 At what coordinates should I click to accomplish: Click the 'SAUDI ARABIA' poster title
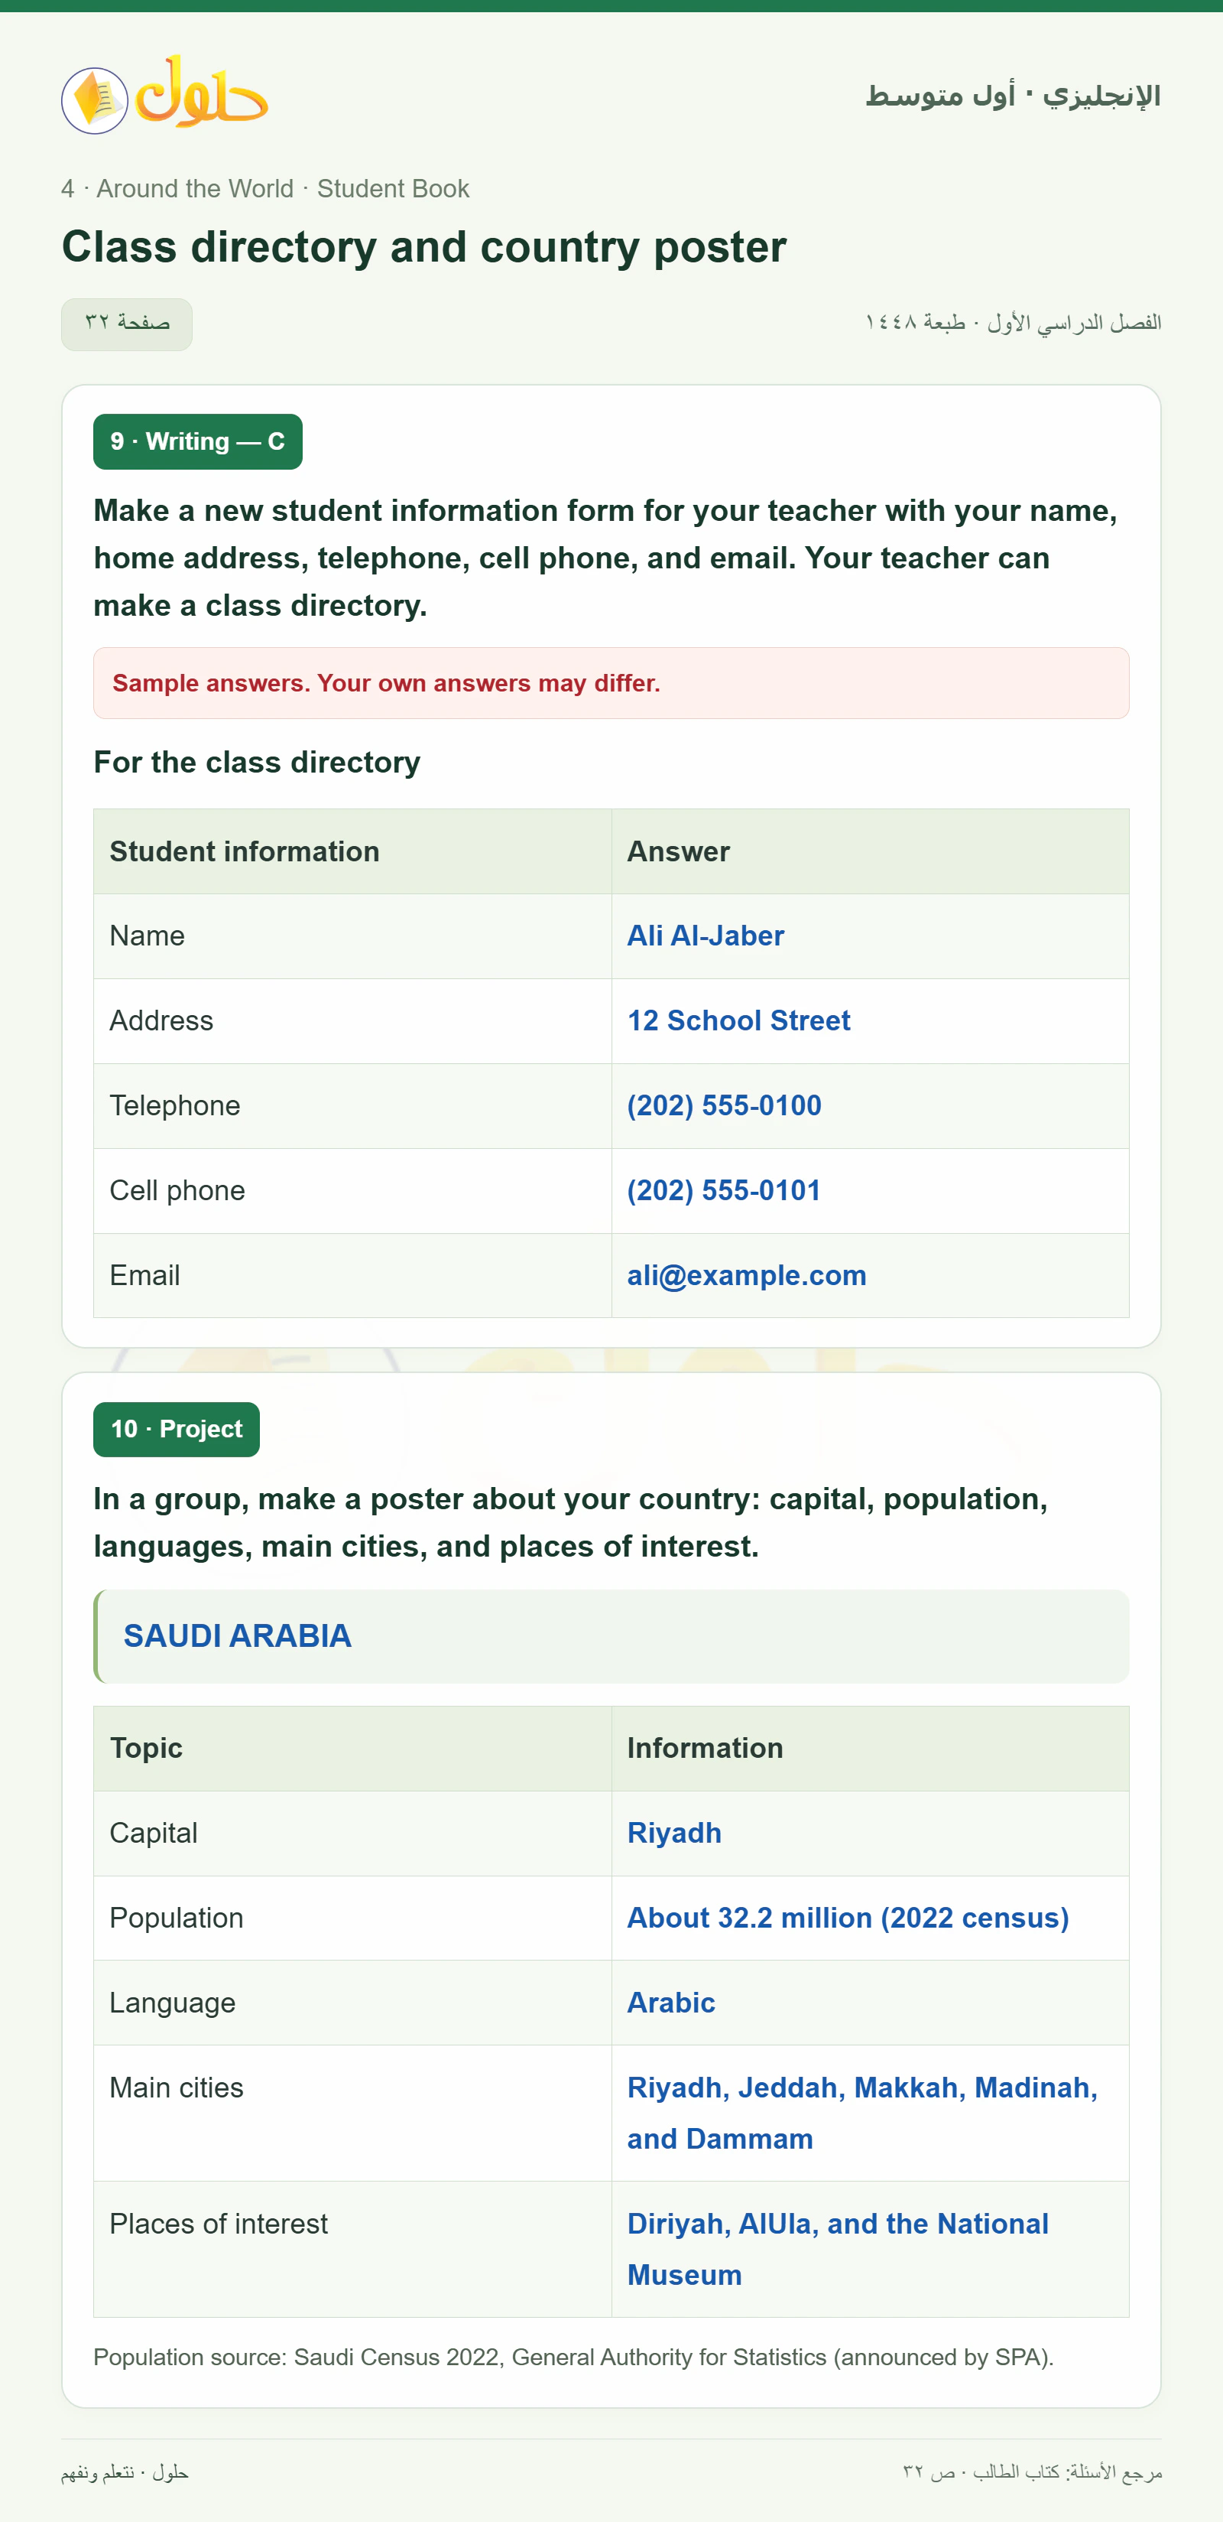[x=237, y=1636]
